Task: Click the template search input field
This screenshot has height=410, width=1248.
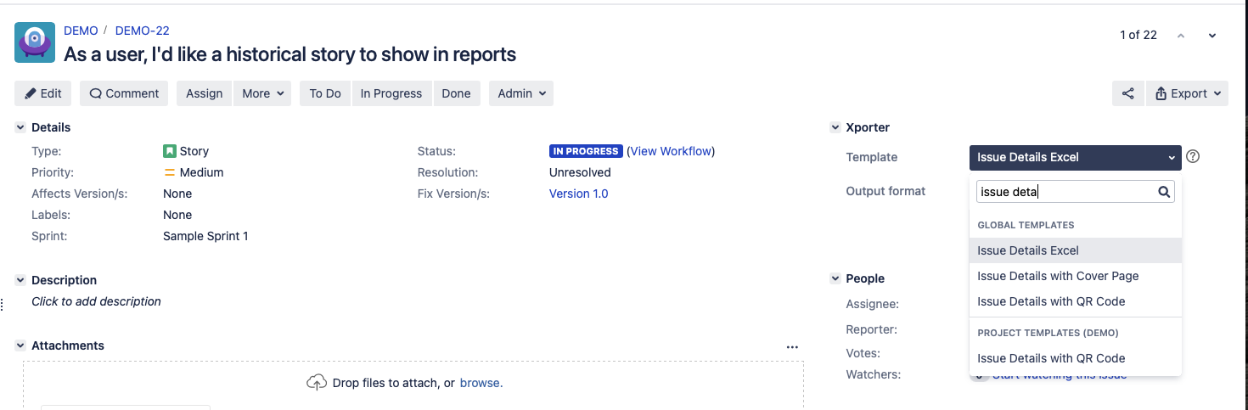Action: click(1065, 192)
